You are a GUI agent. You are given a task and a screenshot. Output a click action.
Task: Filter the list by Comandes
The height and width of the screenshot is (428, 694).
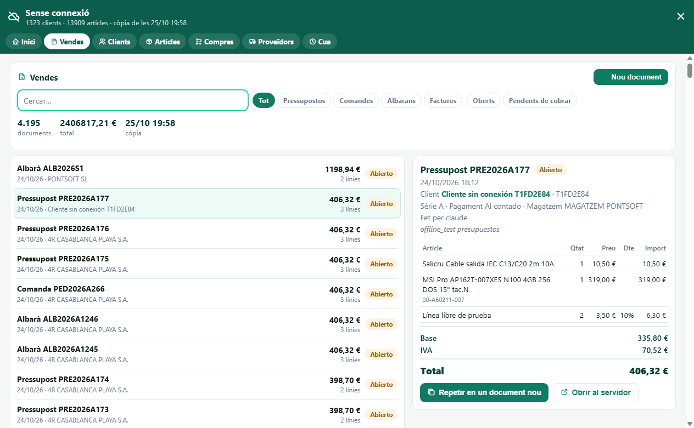356,100
